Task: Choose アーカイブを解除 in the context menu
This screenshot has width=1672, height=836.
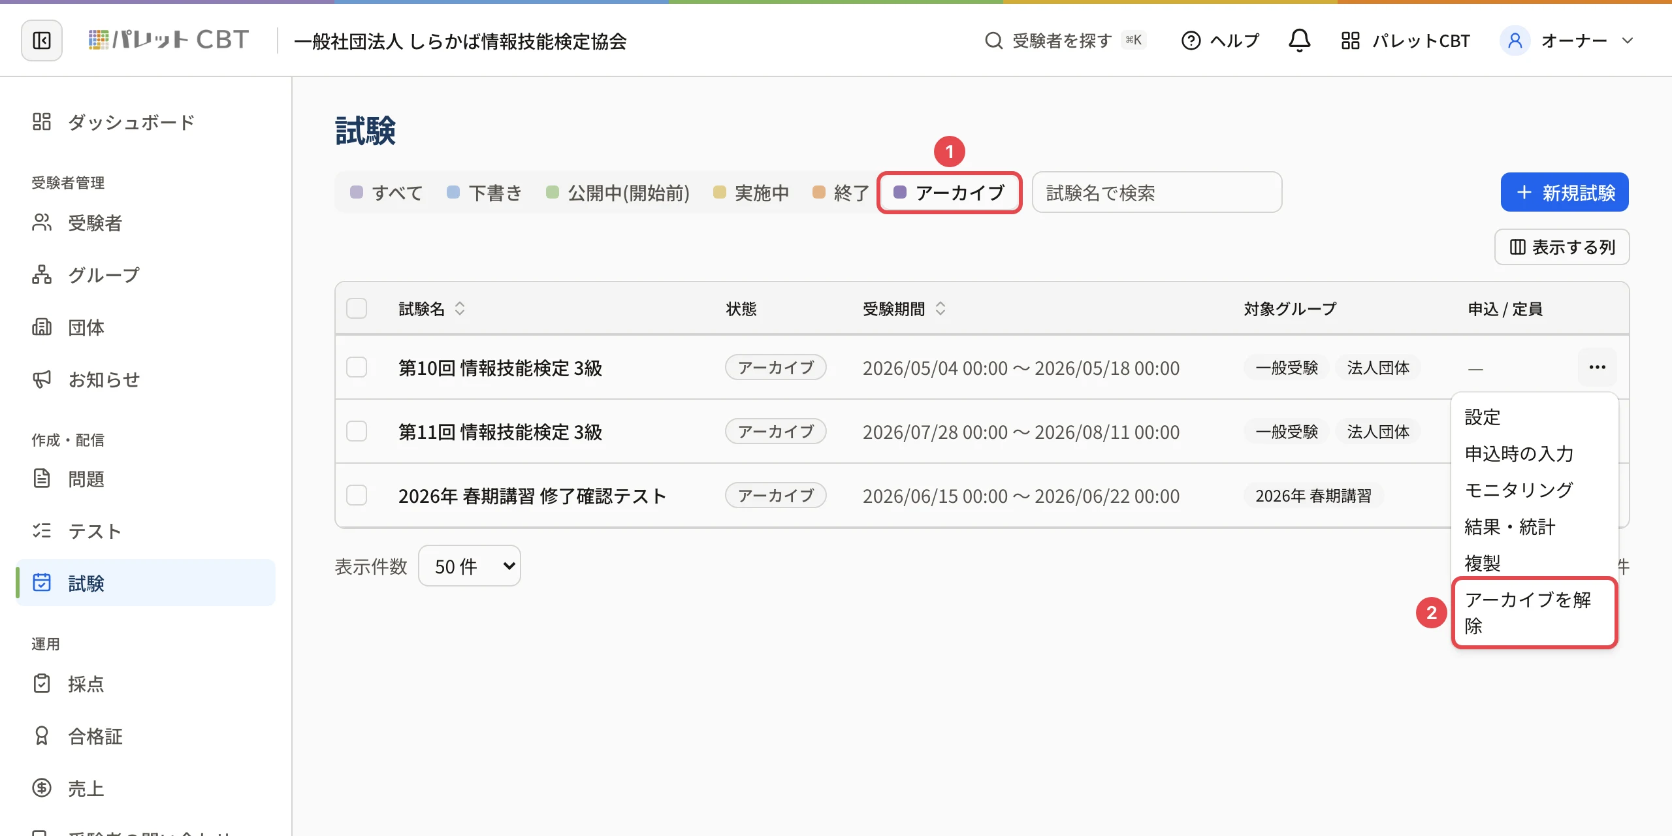Action: pyautogui.click(x=1535, y=613)
